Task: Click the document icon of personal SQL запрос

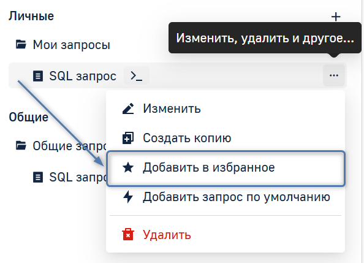Action: pos(38,76)
